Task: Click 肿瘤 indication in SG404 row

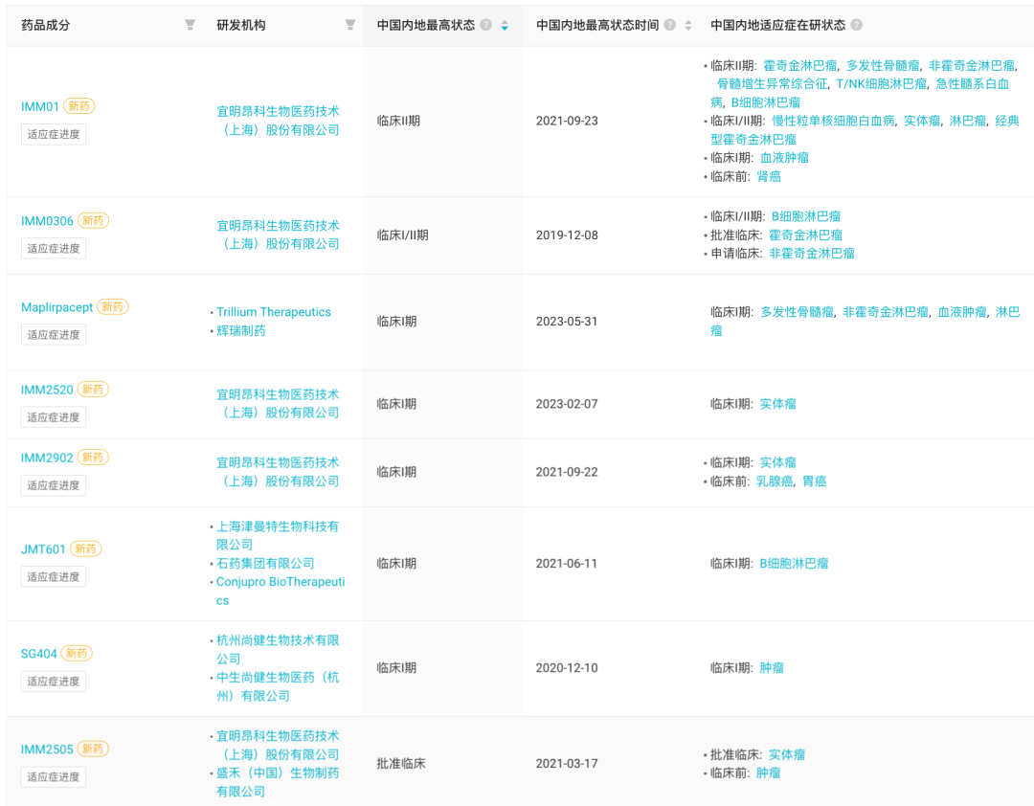Action: (772, 667)
